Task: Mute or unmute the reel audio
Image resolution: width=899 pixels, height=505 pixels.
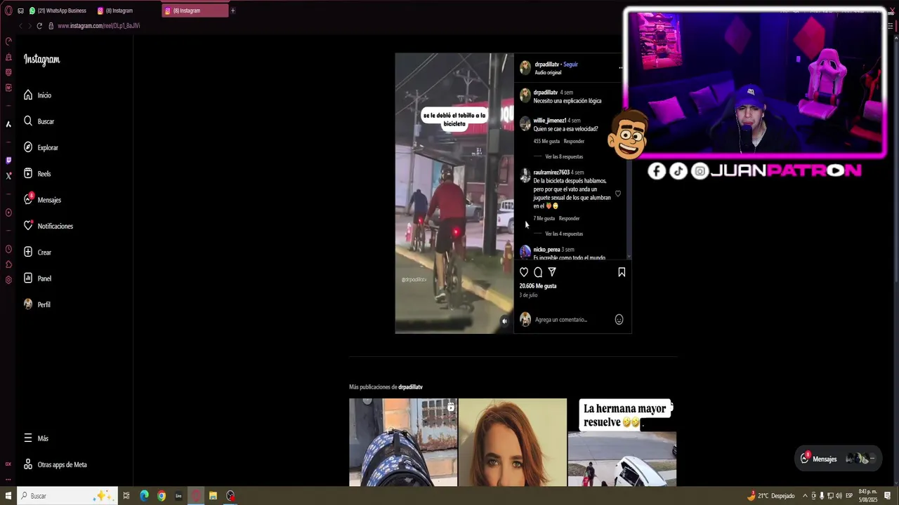Action: (504, 321)
